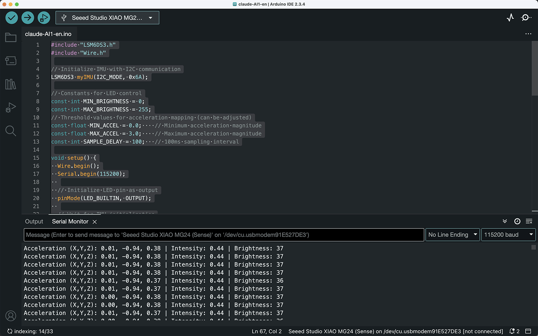Toggle autoscroll in the Serial Monitor
This screenshot has height=336, width=538.
[x=505, y=221]
